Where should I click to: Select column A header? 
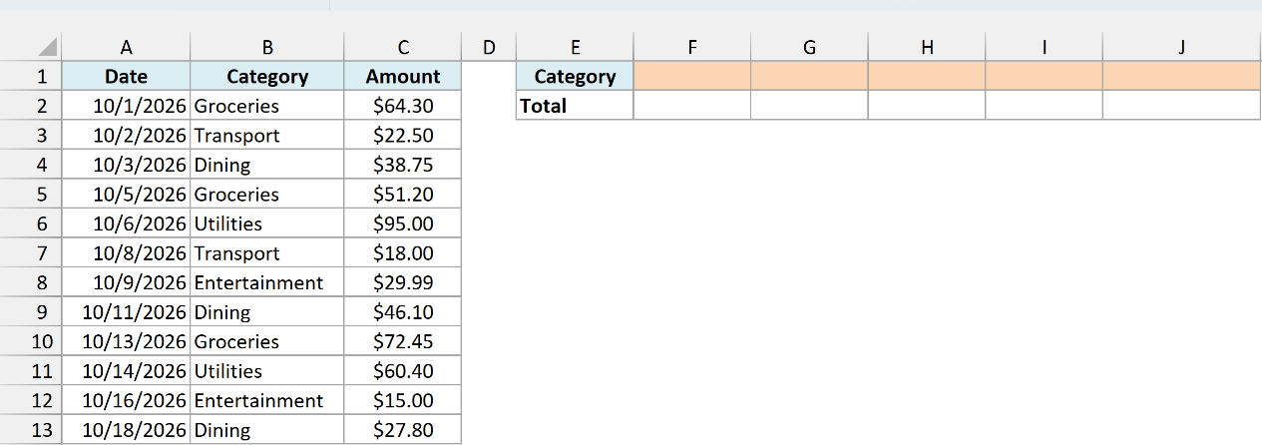[x=126, y=47]
